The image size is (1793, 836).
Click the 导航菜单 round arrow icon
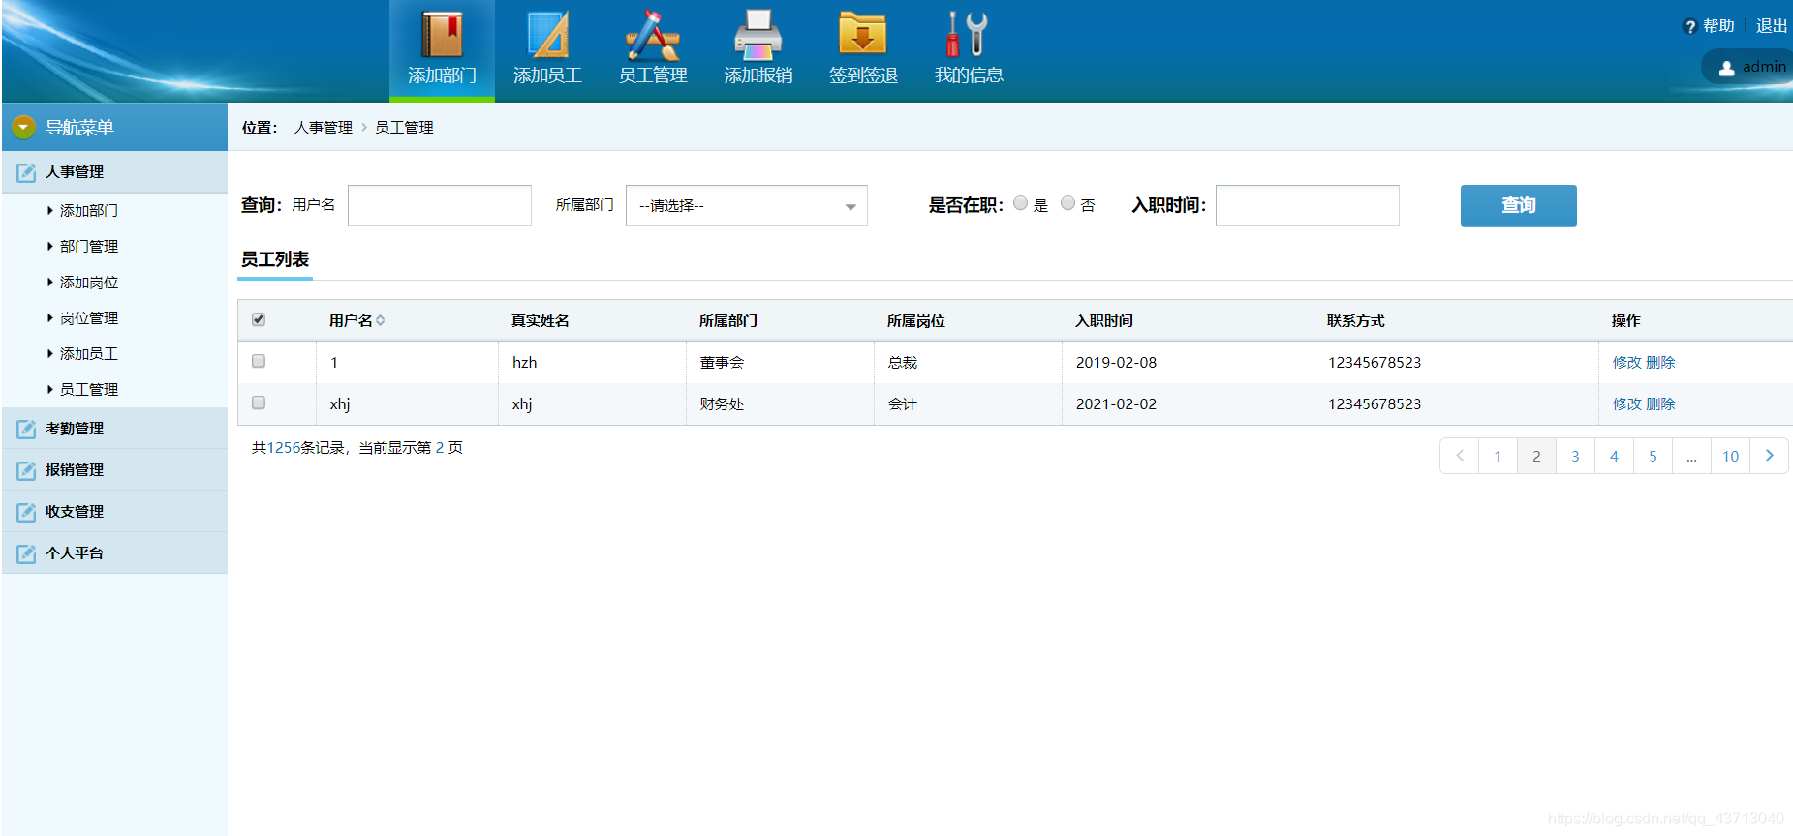pos(23,127)
